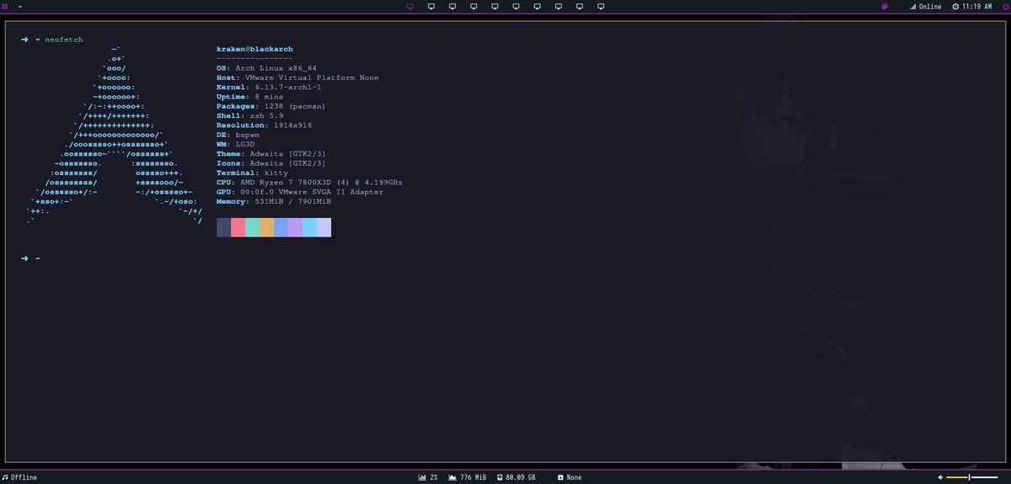The width and height of the screenshot is (1011, 484).
Task: Focus the empty shell prompt line
Action: click(x=32, y=258)
